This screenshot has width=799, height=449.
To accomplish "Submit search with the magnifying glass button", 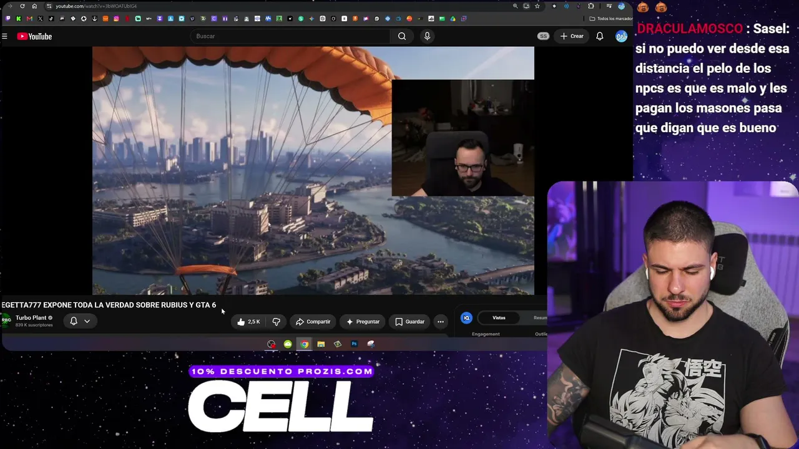I will pyautogui.click(x=402, y=36).
